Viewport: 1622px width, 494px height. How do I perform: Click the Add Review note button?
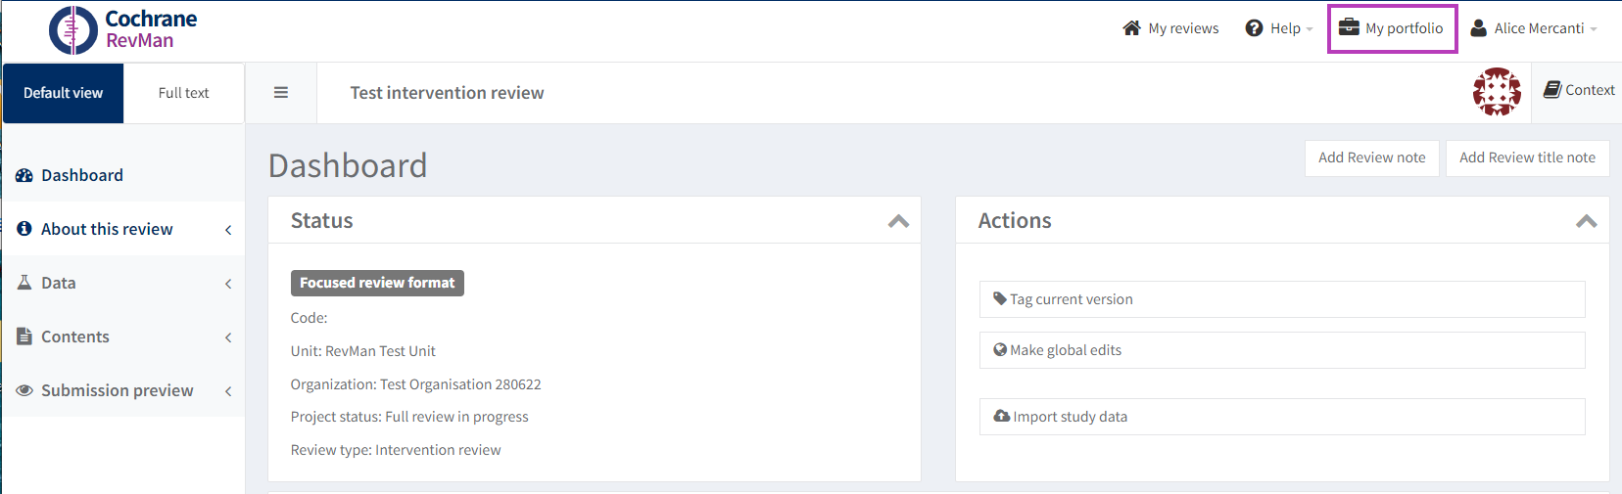click(1371, 157)
